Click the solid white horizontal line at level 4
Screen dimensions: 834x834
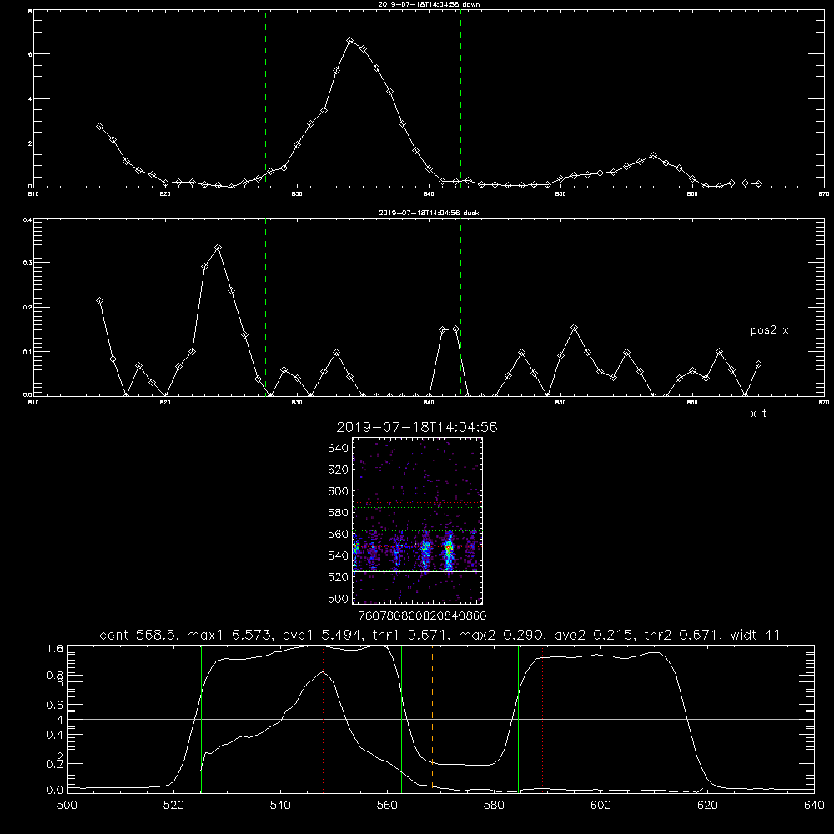[440, 719]
